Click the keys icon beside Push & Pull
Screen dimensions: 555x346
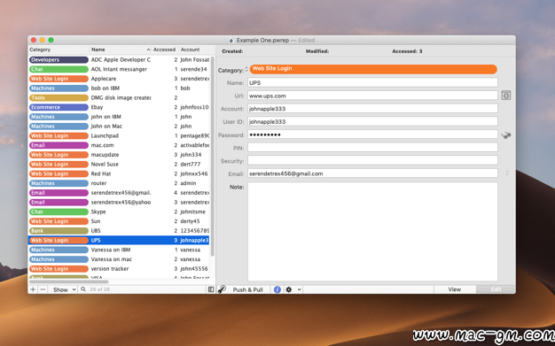(x=222, y=289)
